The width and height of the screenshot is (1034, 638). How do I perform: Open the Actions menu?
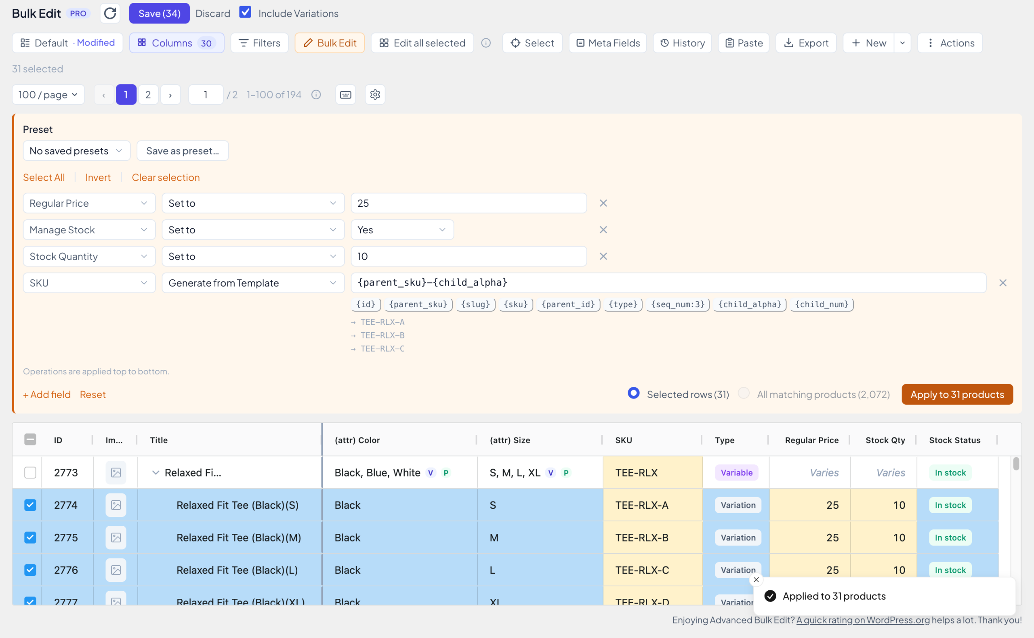point(950,43)
